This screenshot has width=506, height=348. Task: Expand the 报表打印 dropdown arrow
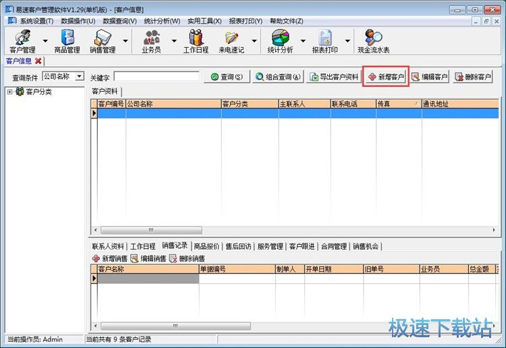click(x=347, y=41)
